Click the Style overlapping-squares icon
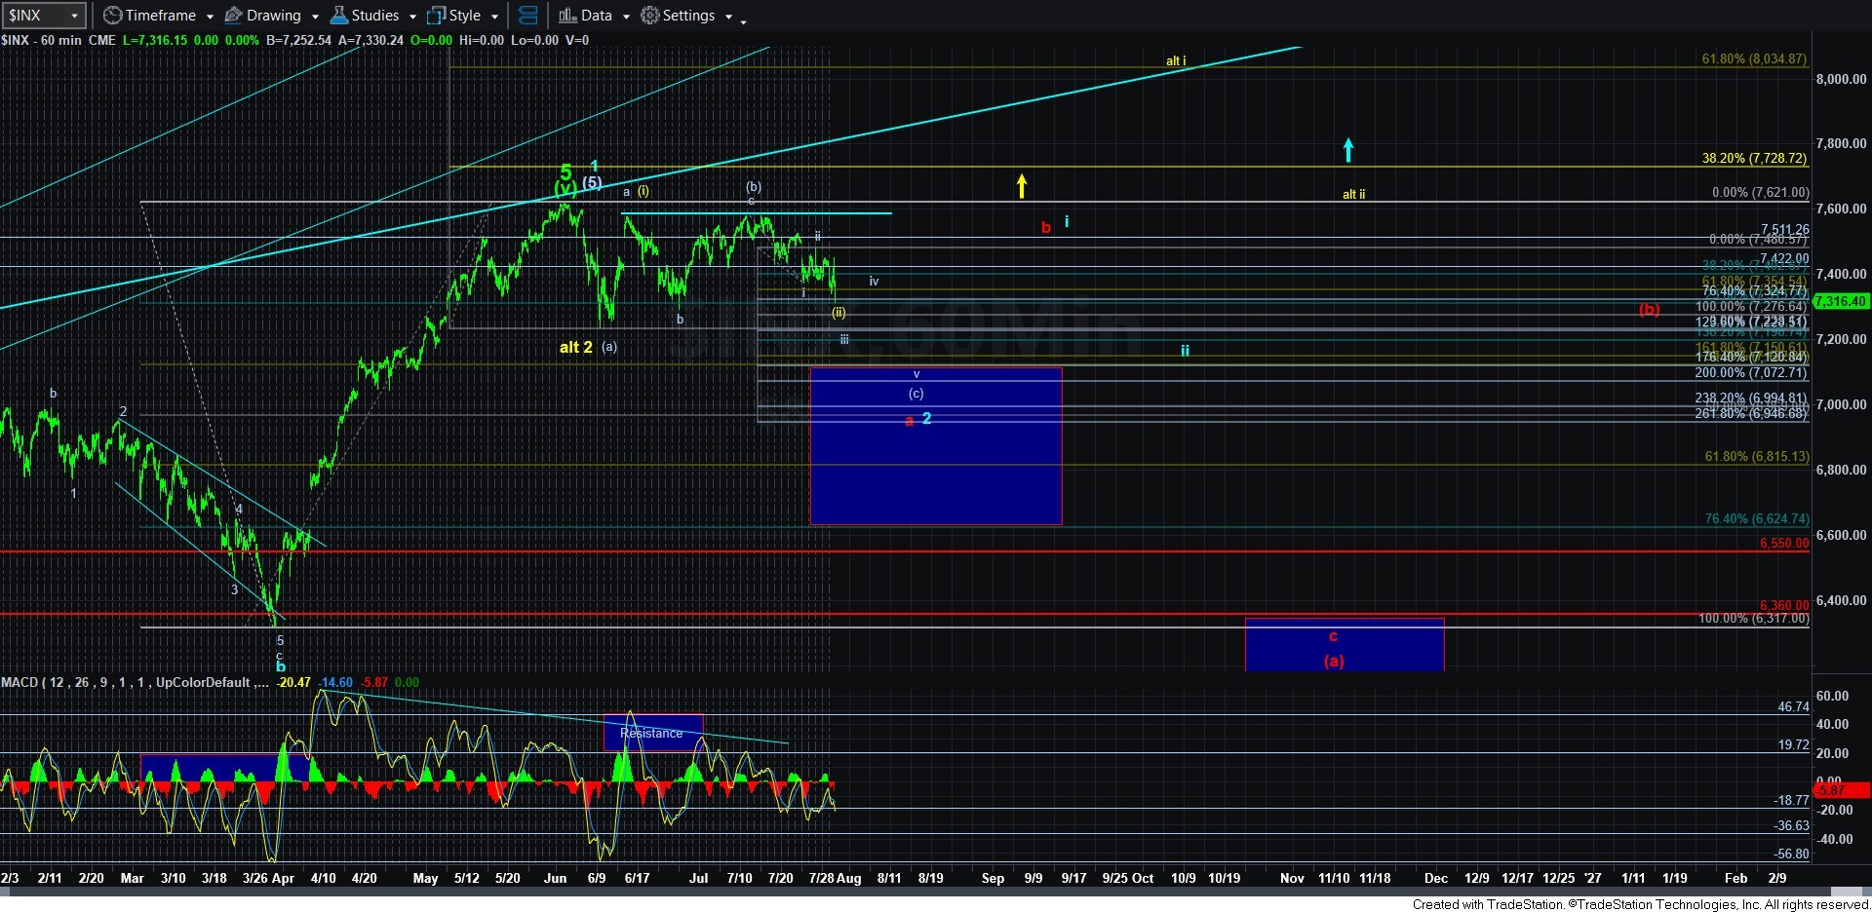 (x=437, y=16)
